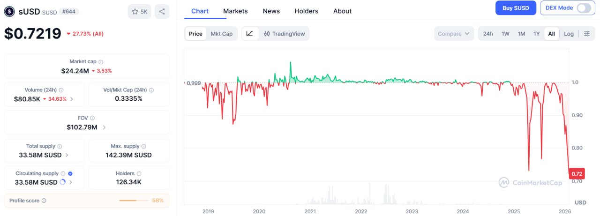Open chart settings sliders icon

(586, 34)
